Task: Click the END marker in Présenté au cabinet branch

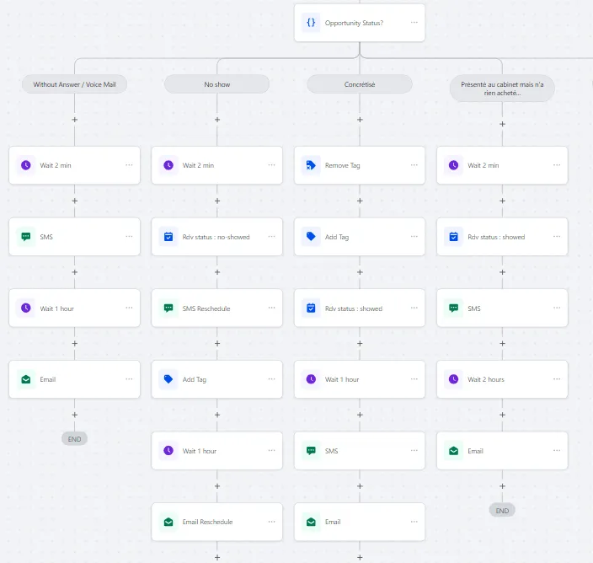Action: 502,511
